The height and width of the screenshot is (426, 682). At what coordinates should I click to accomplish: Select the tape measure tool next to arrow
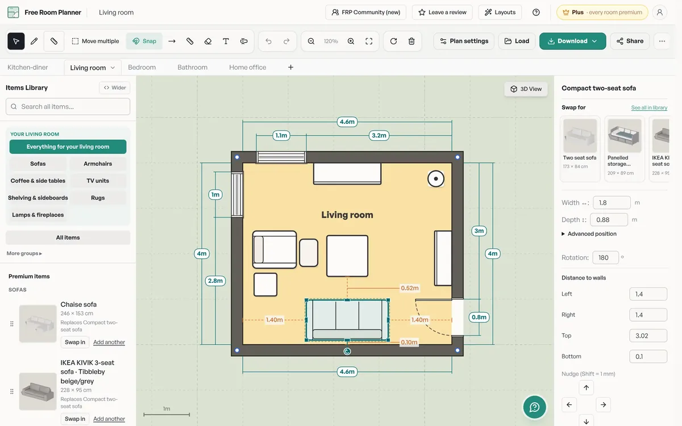(x=190, y=41)
